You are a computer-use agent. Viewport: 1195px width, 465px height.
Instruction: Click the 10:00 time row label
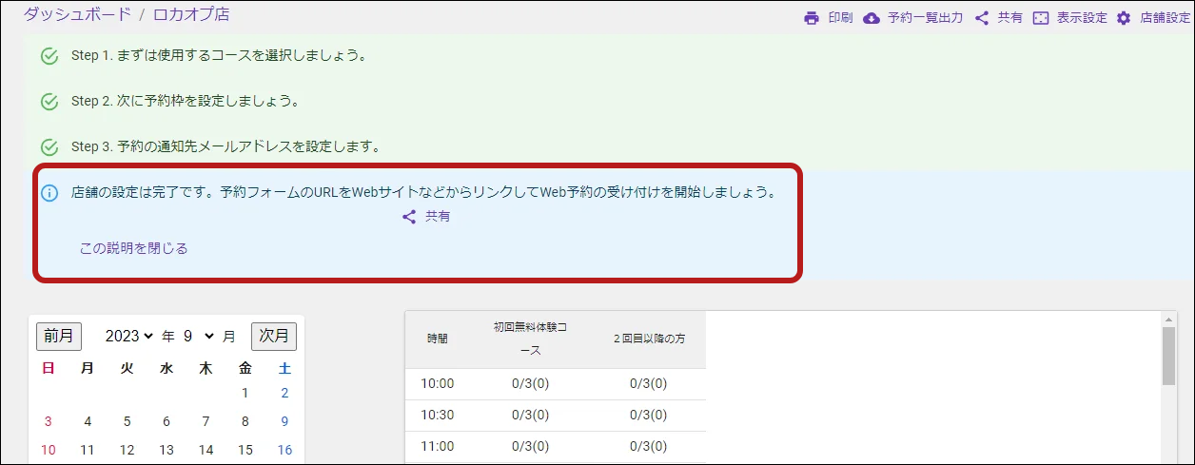click(438, 384)
